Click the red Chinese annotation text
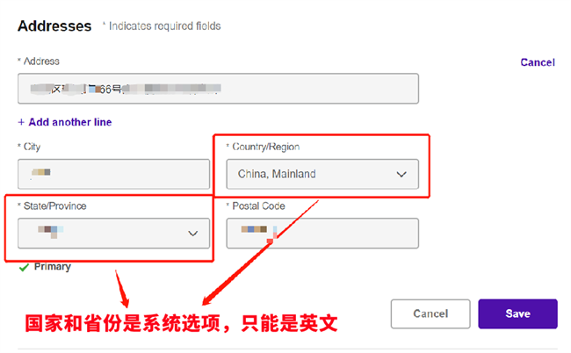Viewport: 571px width, 353px height. click(181, 323)
